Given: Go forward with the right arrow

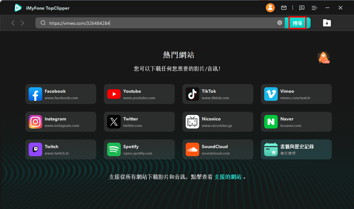Looking at the screenshot, I should tap(22, 23).
